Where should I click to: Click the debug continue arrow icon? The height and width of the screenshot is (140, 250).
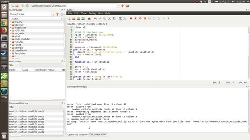(164, 18)
